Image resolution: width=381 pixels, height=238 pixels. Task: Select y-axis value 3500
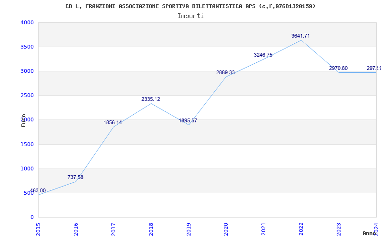click(27, 47)
